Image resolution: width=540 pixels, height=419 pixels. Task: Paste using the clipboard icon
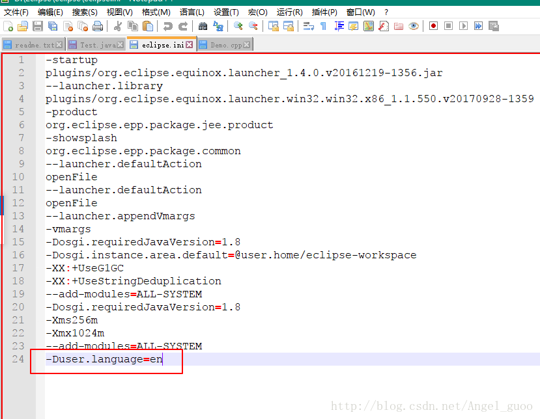(148, 26)
